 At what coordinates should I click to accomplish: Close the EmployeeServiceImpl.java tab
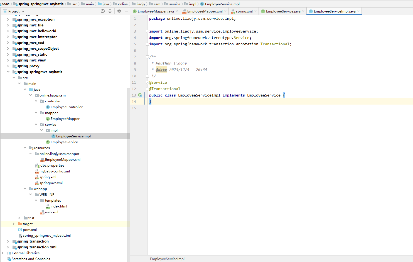(358, 11)
